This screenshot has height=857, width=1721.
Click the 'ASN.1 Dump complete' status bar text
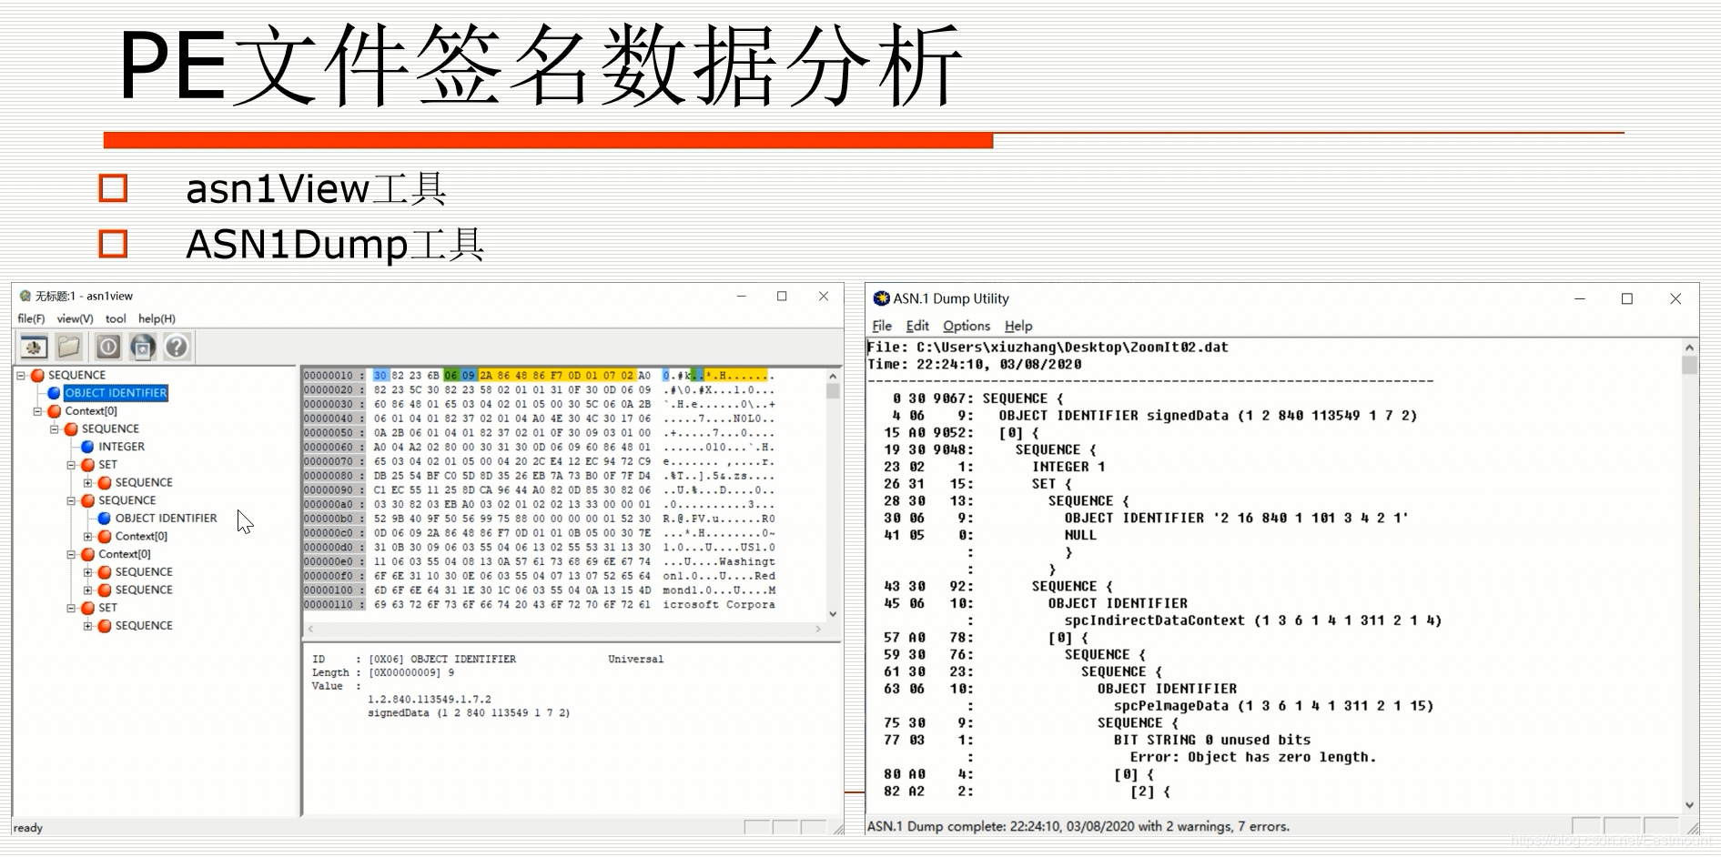coord(1078,827)
